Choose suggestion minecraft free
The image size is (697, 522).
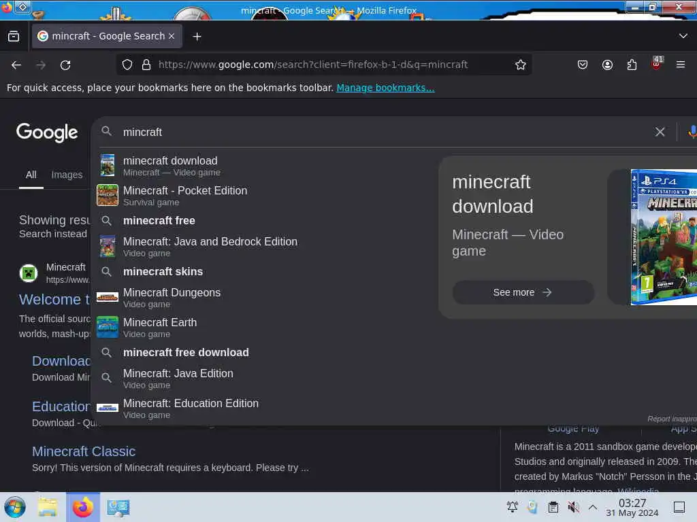click(x=265, y=221)
